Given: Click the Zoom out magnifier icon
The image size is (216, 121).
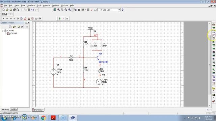Looking at the screenshot, I should pyautogui.click(x=62, y=10).
